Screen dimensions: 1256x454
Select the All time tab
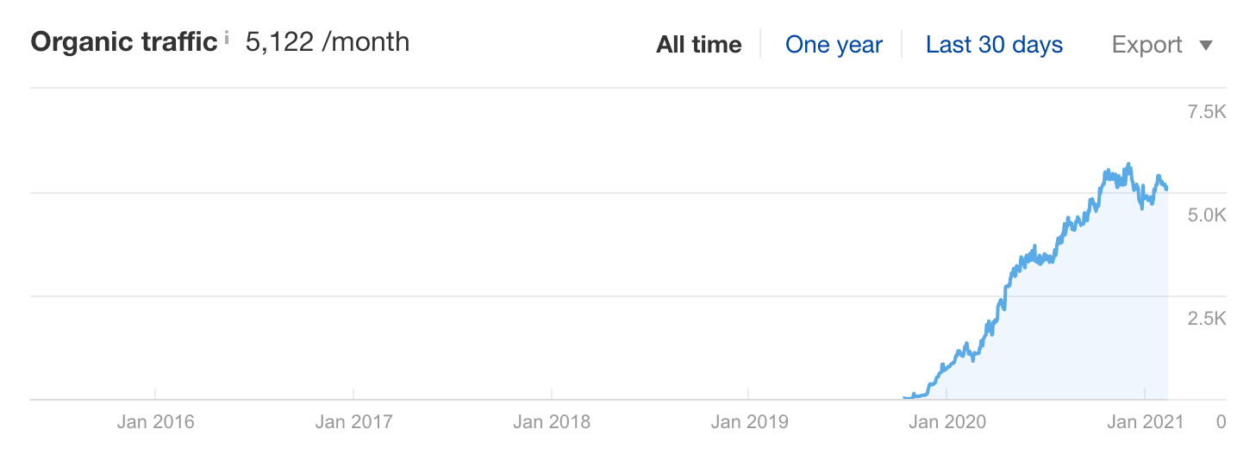[698, 45]
